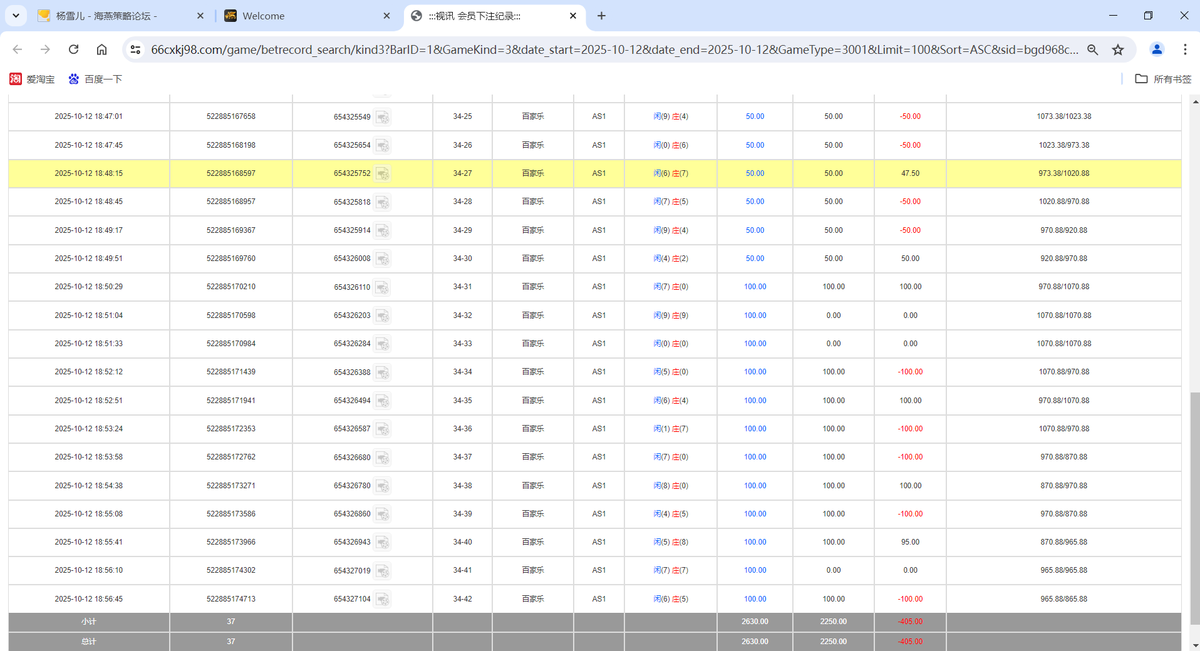Toggle the bookmark star for this page
Viewport: 1200px width, 651px height.
(x=1119, y=49)
